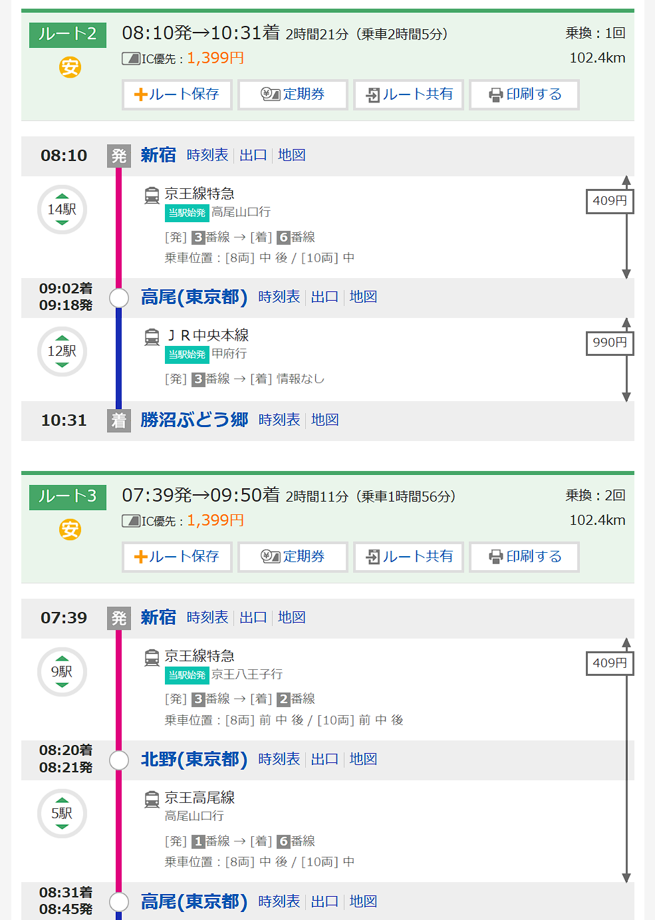View 出口 info for 北野(東京都)

pos(325,759)
